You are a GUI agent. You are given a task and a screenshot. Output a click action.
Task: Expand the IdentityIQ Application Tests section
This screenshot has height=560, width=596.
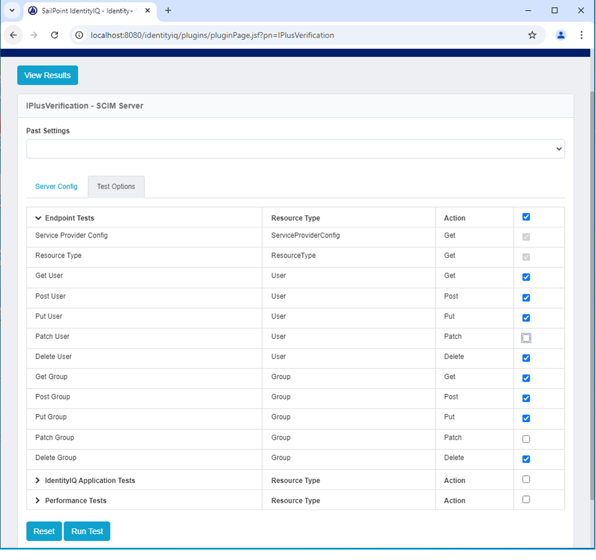point(38,481)
